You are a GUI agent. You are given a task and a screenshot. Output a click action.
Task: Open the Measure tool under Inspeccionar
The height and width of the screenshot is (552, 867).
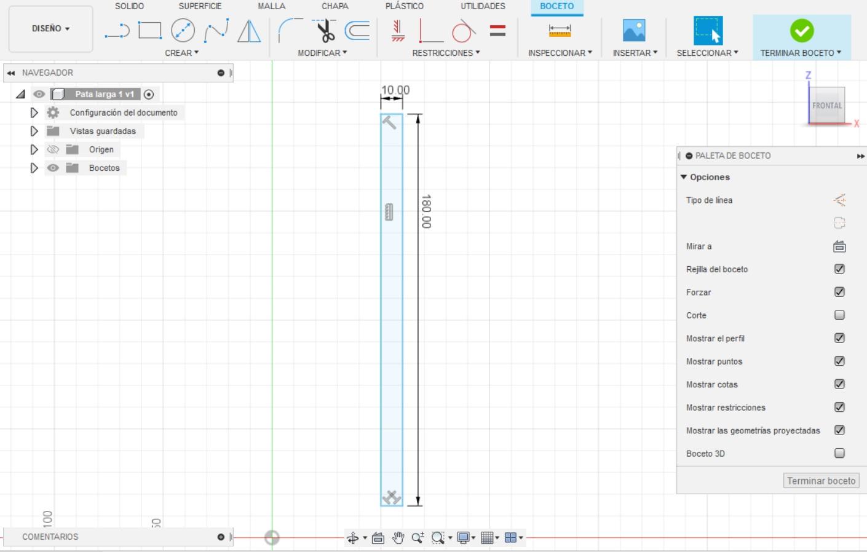point(560,30)
